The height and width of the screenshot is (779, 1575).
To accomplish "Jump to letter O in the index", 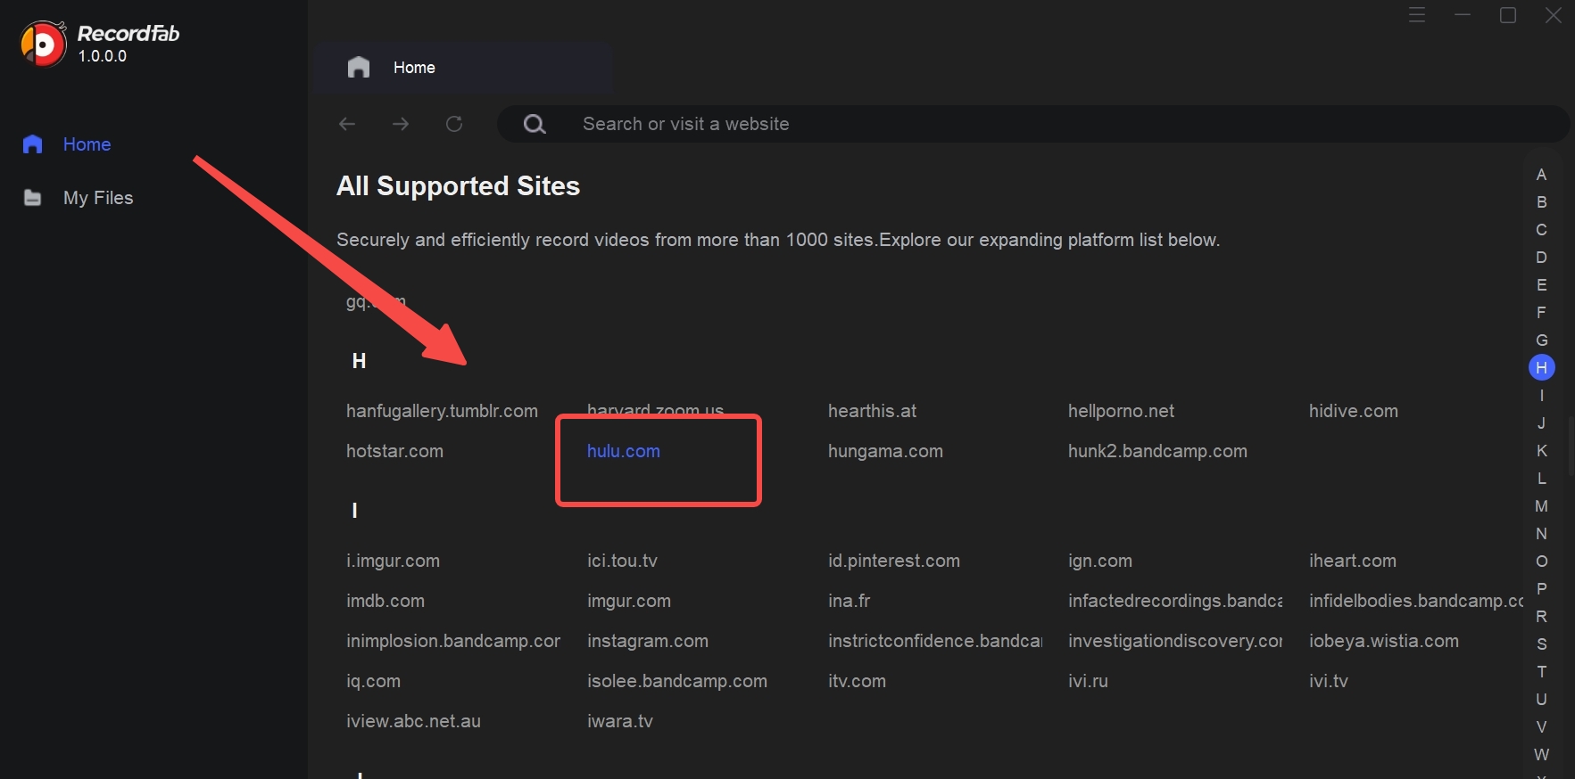I will [x=1541, y=562].
